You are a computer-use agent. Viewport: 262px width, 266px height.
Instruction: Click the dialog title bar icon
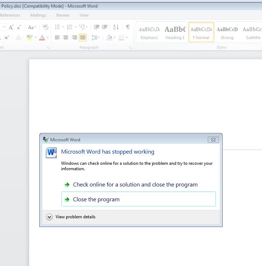click(46, 140)
